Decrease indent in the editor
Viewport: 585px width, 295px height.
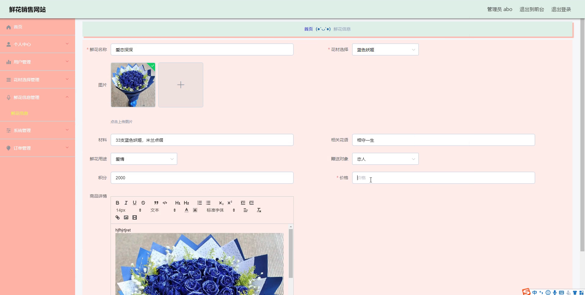tap(243, 203)
